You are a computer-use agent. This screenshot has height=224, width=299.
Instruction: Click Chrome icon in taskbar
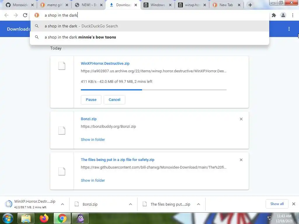pyautogui.click(x=62, y=218)
